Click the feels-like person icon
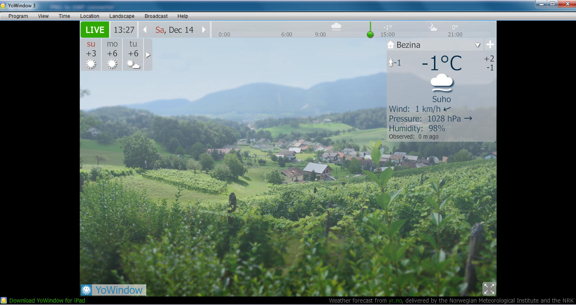 [391, 62]
